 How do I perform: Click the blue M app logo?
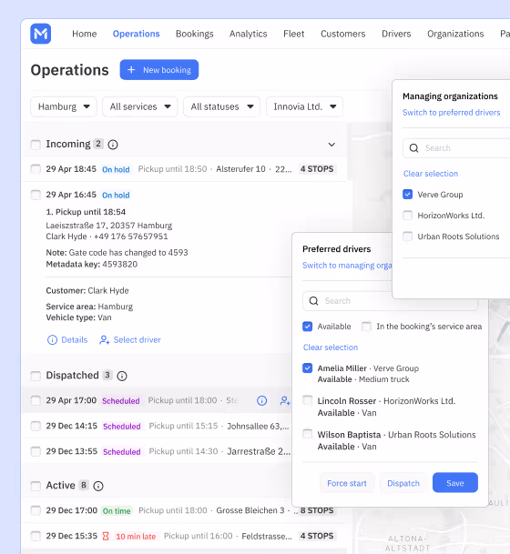(41, 34)
